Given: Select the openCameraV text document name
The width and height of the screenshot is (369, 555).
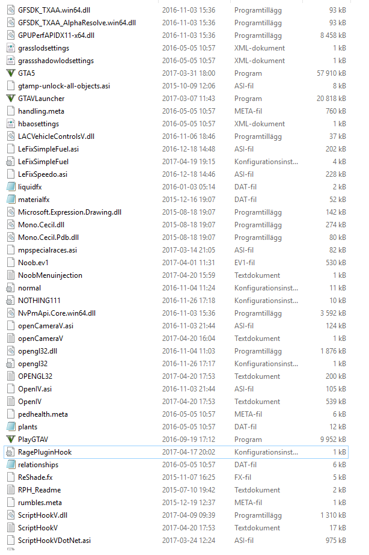Looking at the screenshot, I should [x=40, y=339].
